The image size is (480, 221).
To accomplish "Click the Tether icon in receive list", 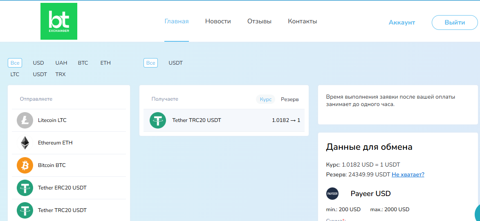I will coord(158,120).
